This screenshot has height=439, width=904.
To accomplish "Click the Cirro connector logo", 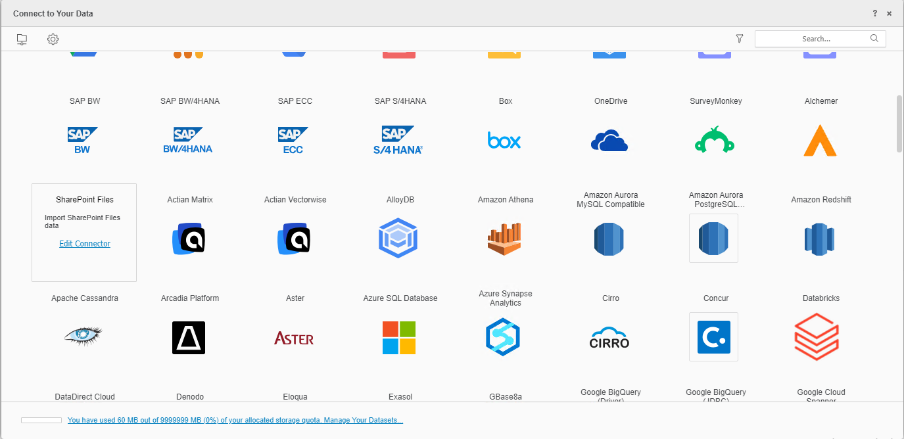I will click(609, 337).
